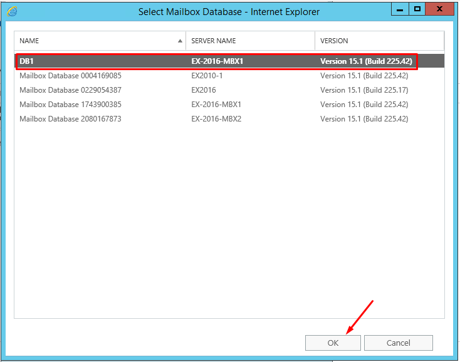The height and width of the screenshot is (362, 460).
Task: Click version cell of the EX2010-1 row
Action: (364, 76)
